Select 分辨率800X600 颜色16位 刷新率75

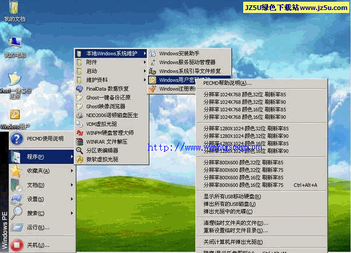(261, 185)
